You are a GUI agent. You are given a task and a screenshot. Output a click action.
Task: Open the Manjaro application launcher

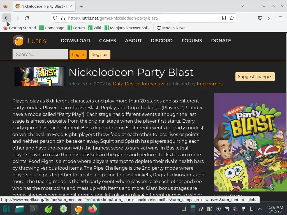pos(6,209)
